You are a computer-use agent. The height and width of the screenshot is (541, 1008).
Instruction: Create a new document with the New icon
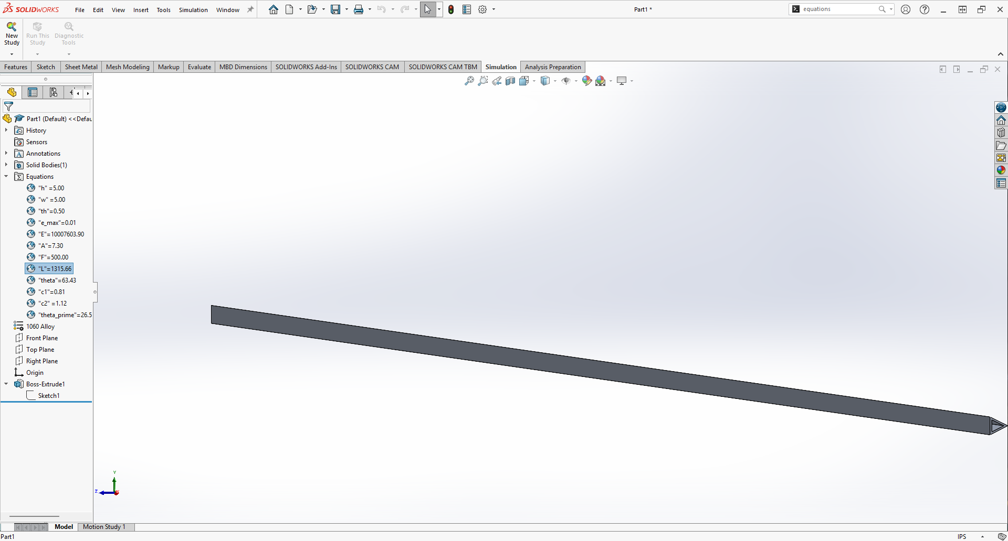coord(289,9)
